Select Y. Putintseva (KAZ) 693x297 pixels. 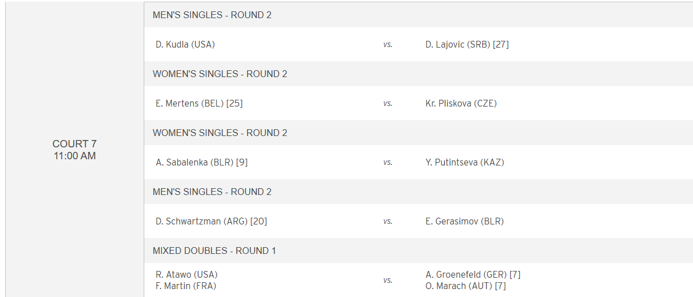[x=465, y=162]
